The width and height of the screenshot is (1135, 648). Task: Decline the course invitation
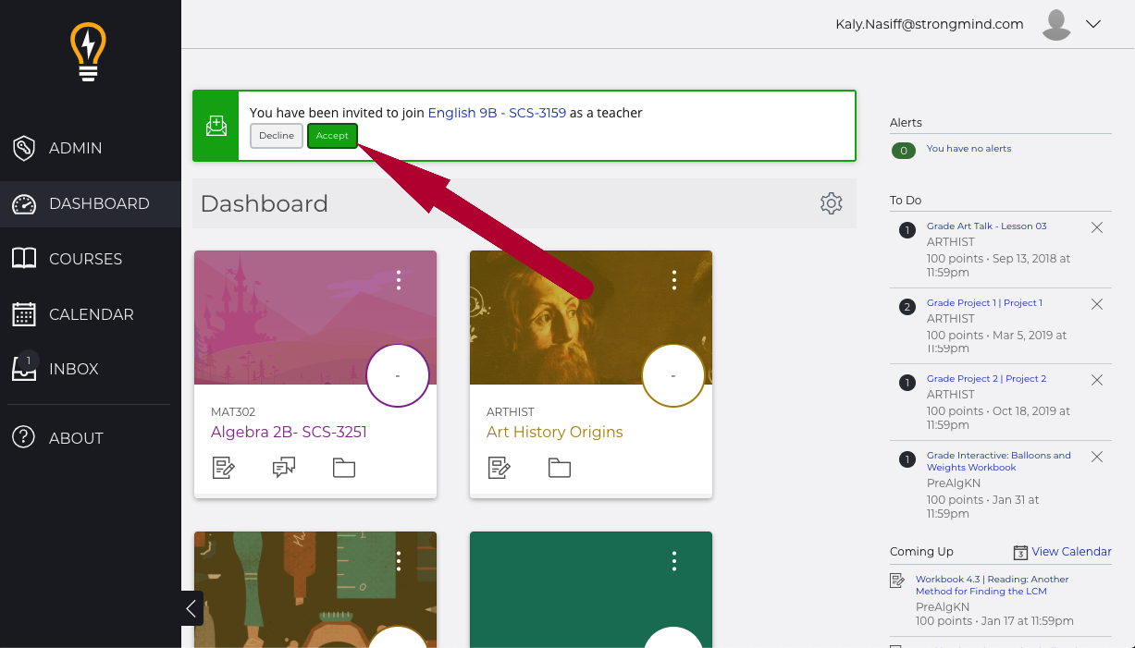tap(277, 136)
